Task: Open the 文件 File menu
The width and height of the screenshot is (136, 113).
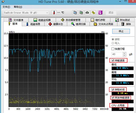Action: pos(6,7)
